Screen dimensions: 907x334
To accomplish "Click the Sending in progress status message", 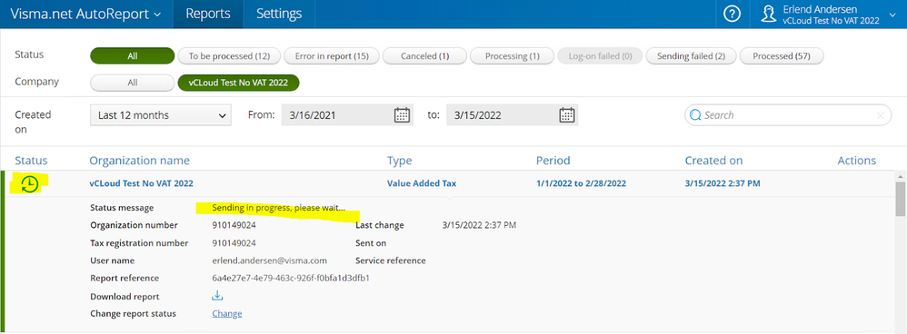I will point(278,208).
